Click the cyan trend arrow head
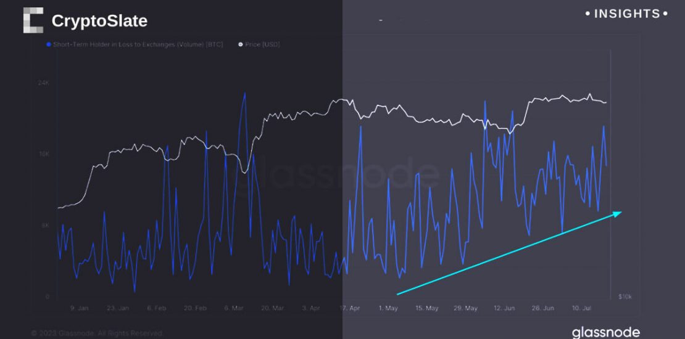The image size is (685, 339). (617, 213)
